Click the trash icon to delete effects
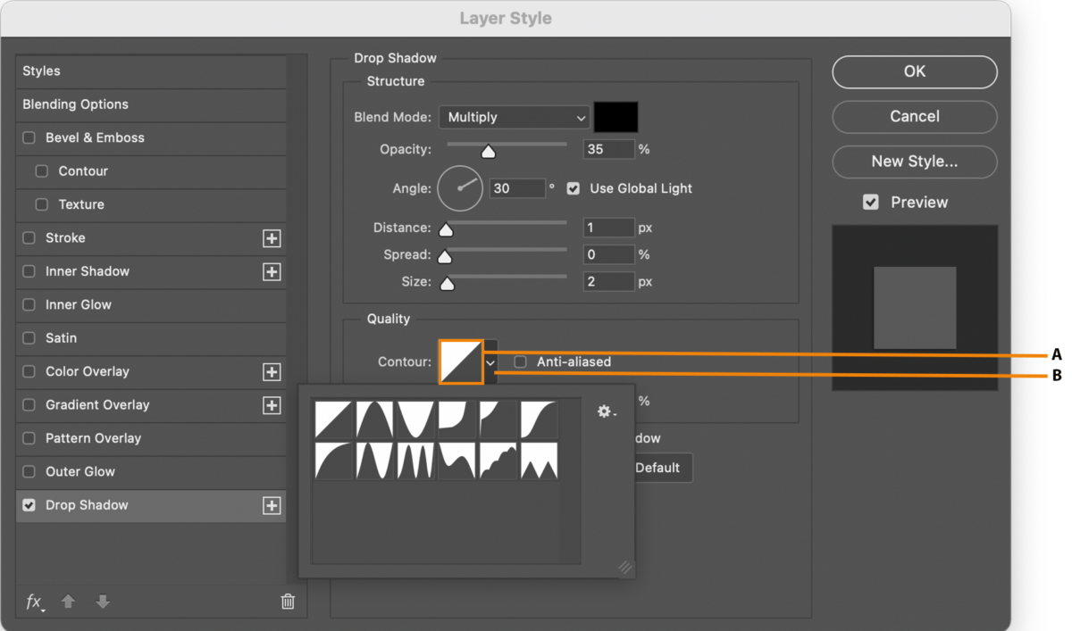This screenshot has width=1072, height=631. pyautogui.click(x=287, y=602)
